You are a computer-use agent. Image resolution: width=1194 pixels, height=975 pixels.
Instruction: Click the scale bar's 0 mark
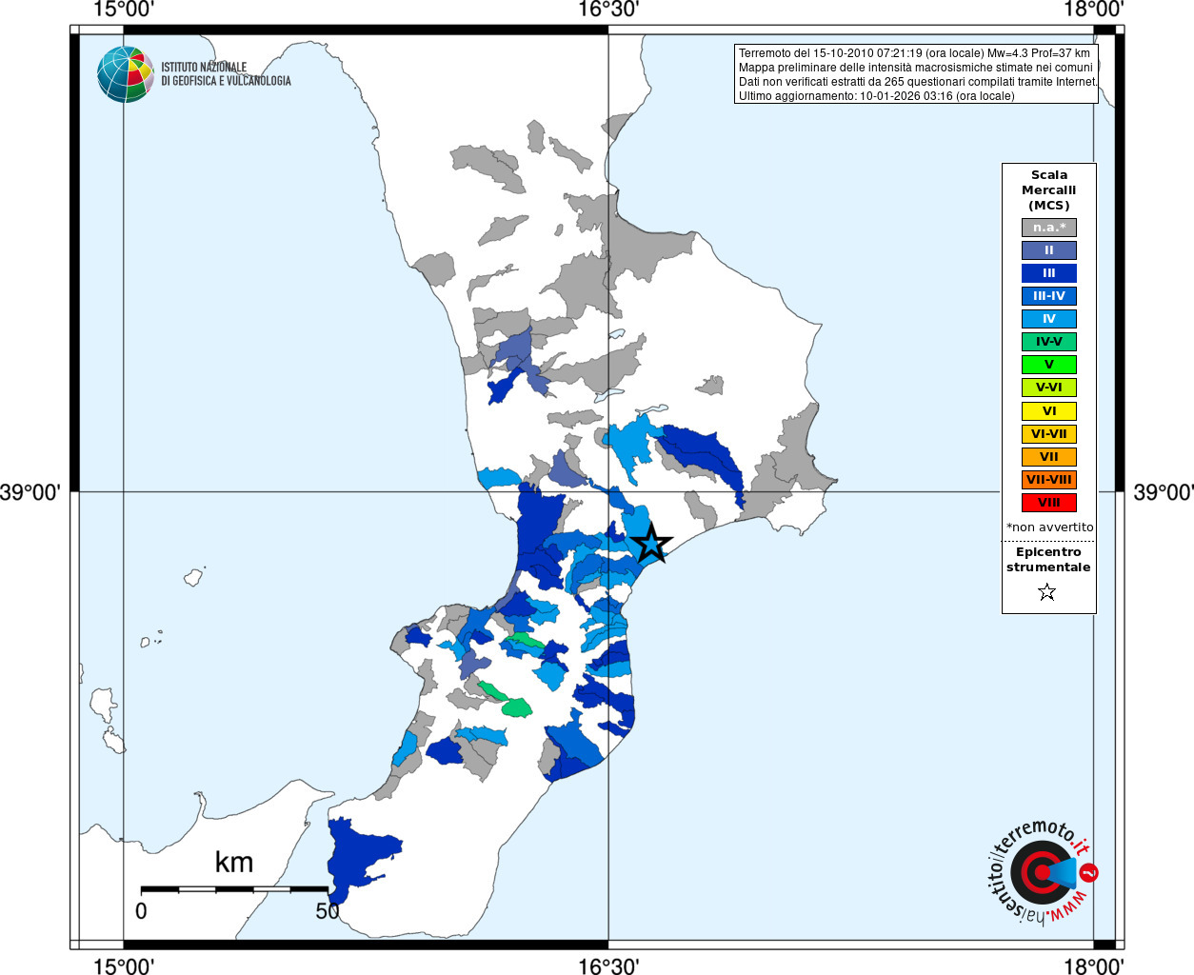click(141, 911)
